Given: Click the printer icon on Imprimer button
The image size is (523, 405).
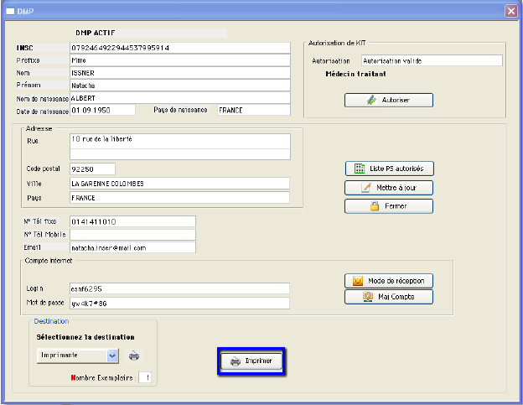Looking at the screenshot, I should coord(236,361).
